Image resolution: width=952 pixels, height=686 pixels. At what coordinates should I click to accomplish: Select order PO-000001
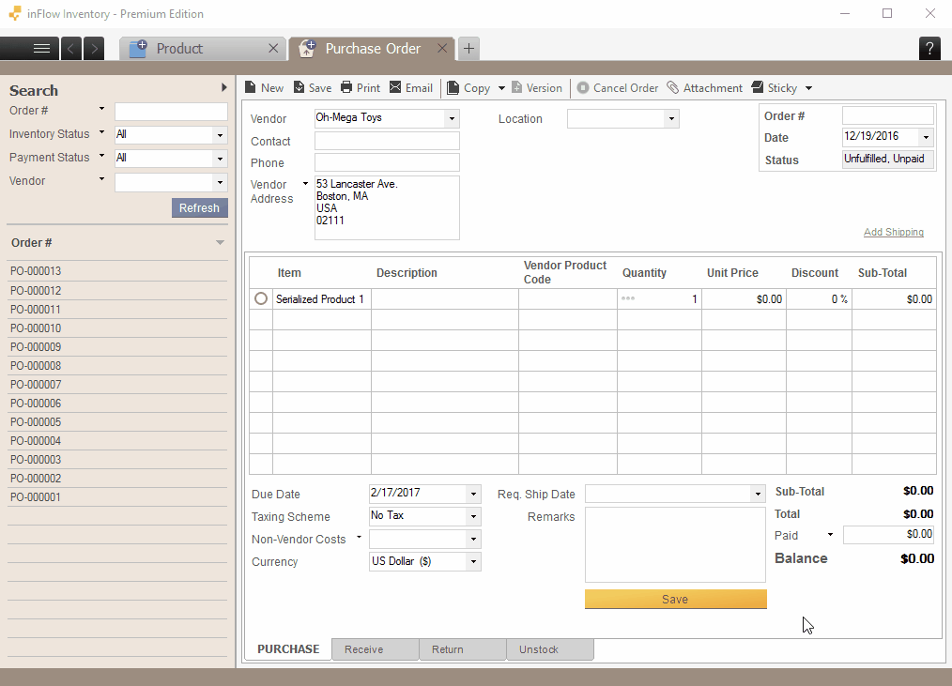pos(117,497)
